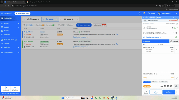The image size is (179, 100).
Task: Open Pedidos PDV in sidebar
Action: point(10,18)
